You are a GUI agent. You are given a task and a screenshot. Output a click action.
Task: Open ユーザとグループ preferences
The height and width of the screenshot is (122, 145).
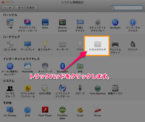coord(10,88)
